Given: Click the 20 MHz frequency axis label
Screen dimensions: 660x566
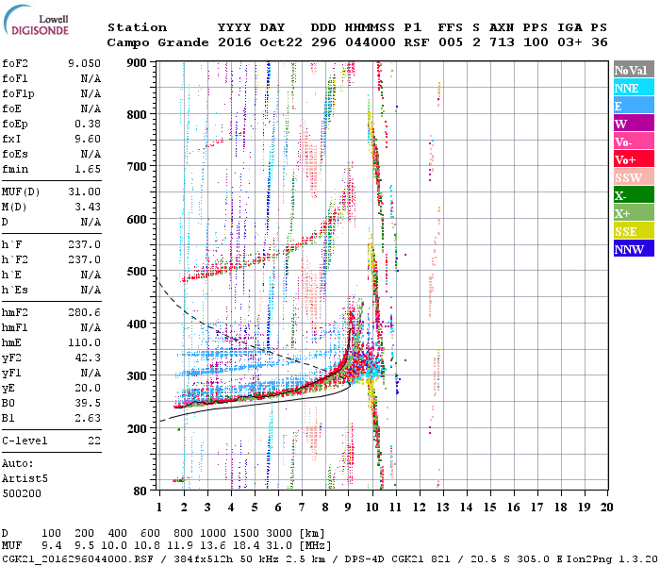Looking at the screenshot, I should (x=606, y=508).
